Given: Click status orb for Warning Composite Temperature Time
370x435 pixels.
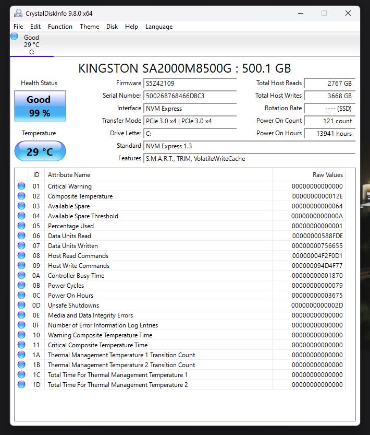Looking at the screenshot, I should coord(21,335).
